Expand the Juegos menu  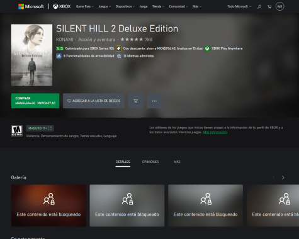coord(104,6)
